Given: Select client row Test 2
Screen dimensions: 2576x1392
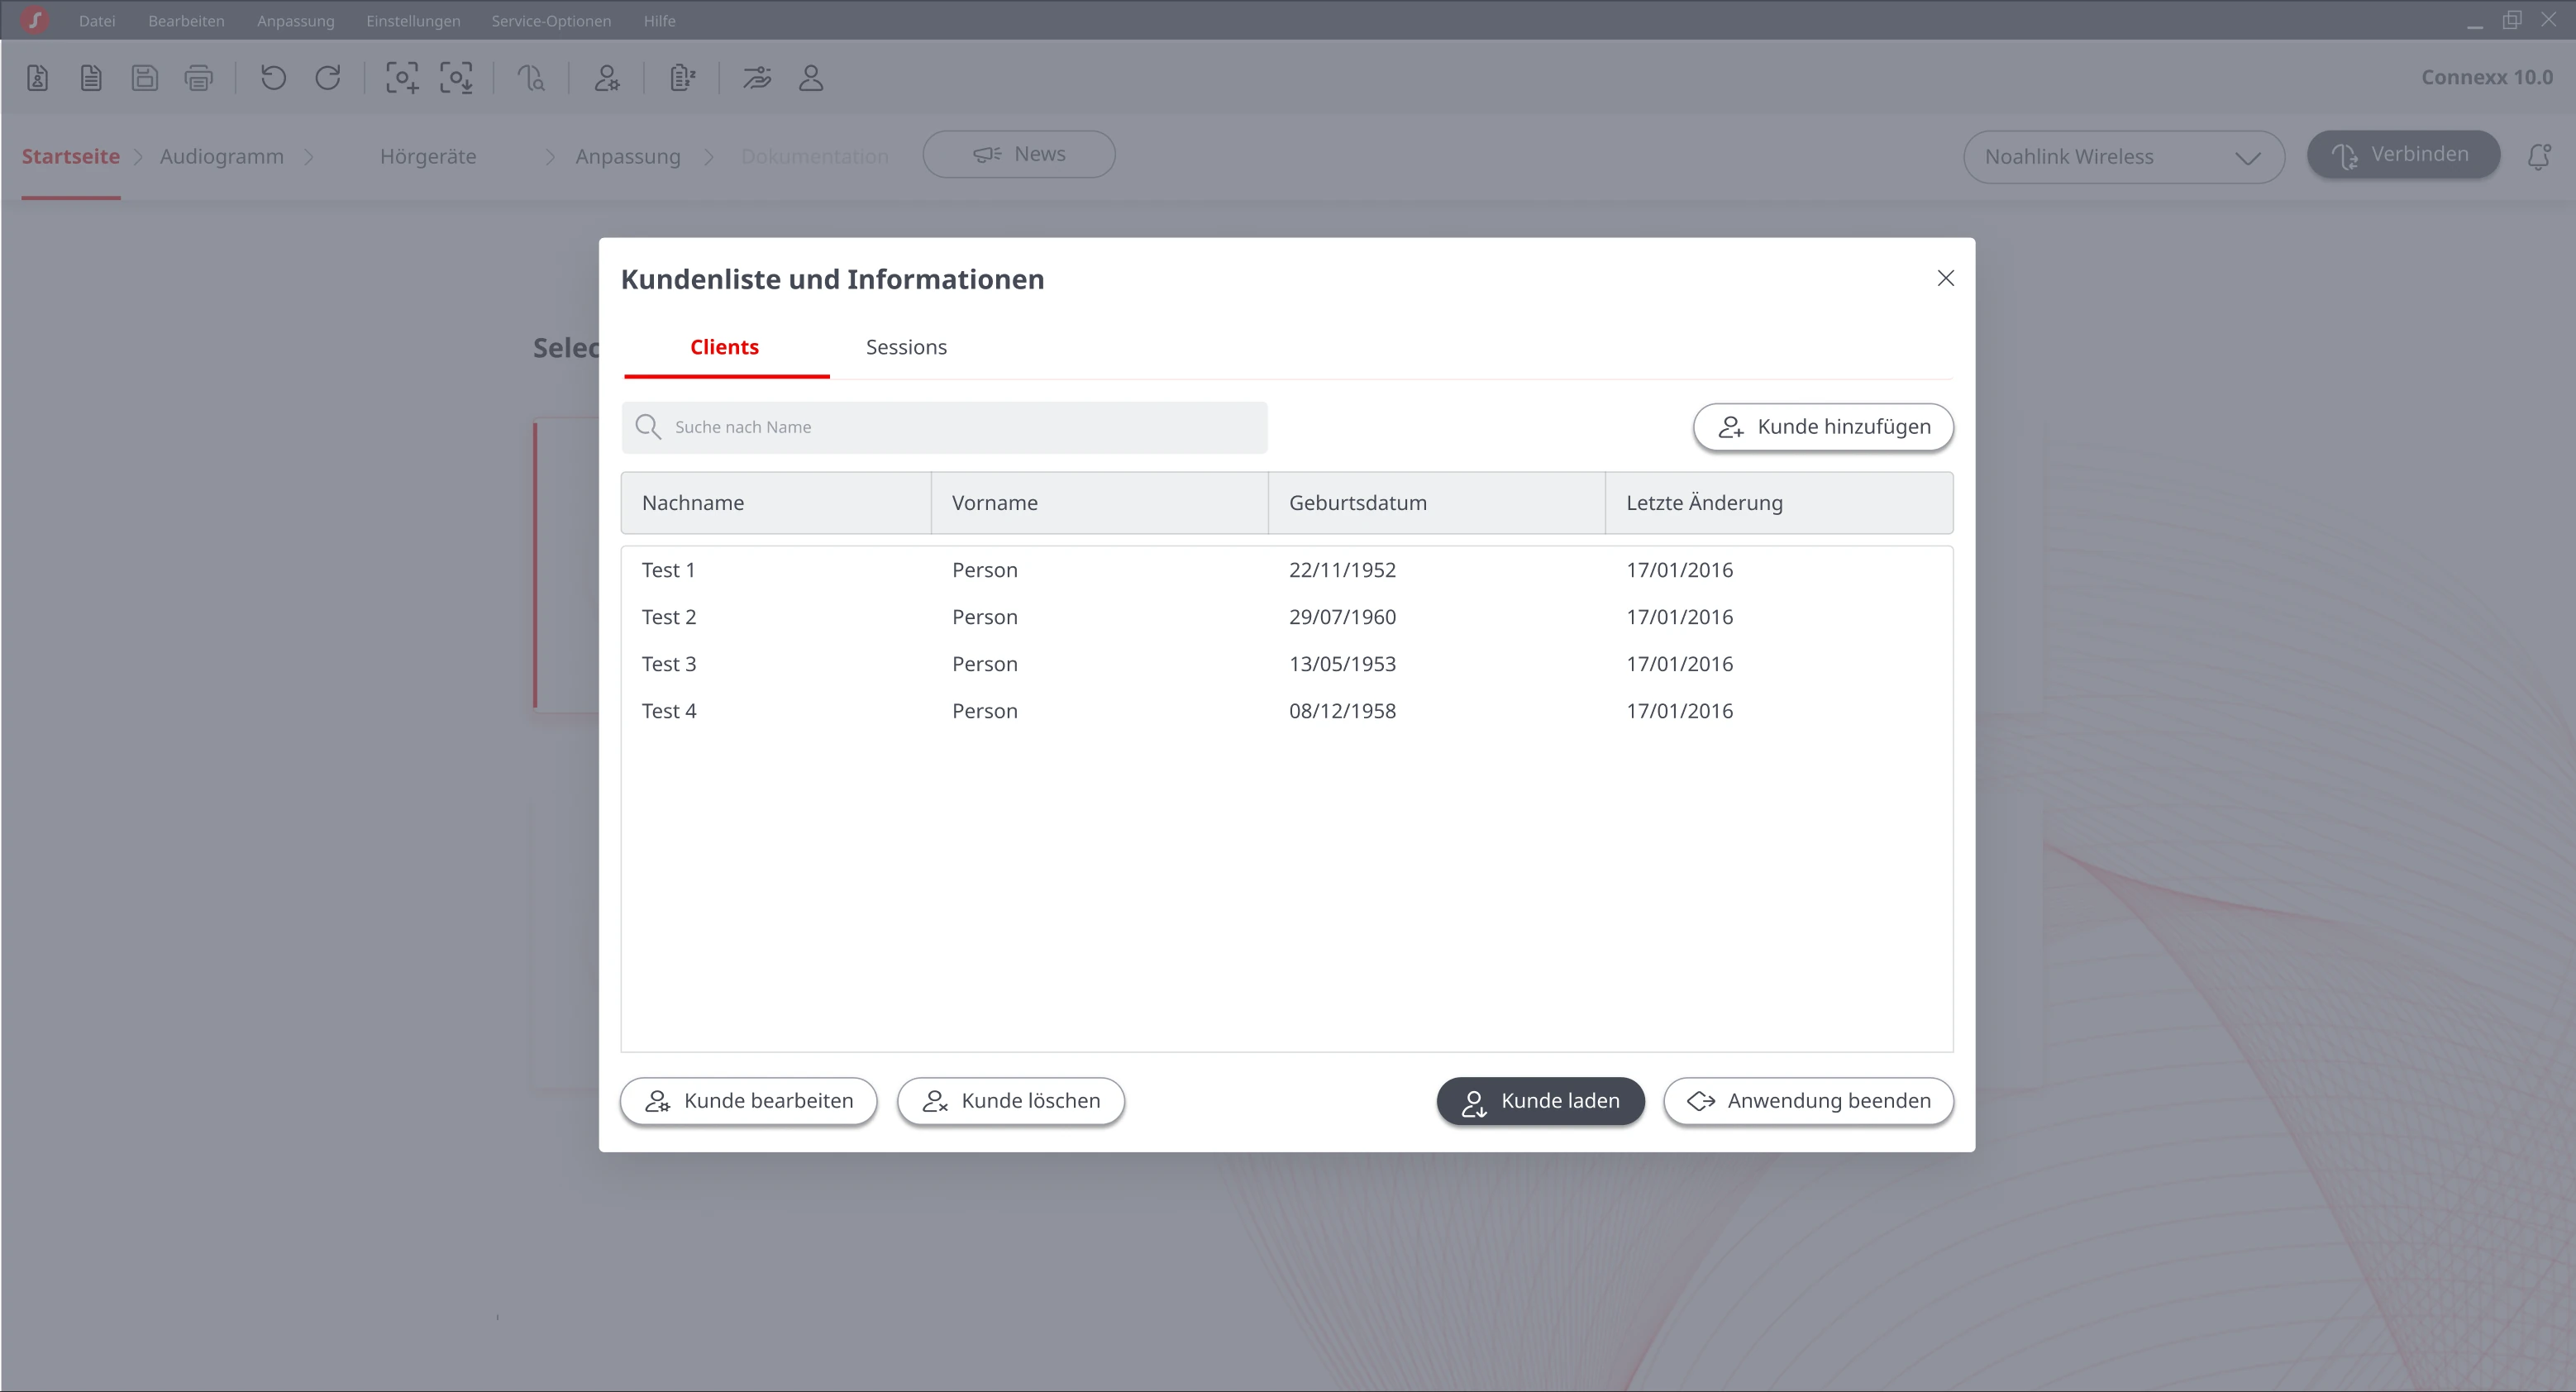Looking at the screenshot, I should pos(1286,617).
